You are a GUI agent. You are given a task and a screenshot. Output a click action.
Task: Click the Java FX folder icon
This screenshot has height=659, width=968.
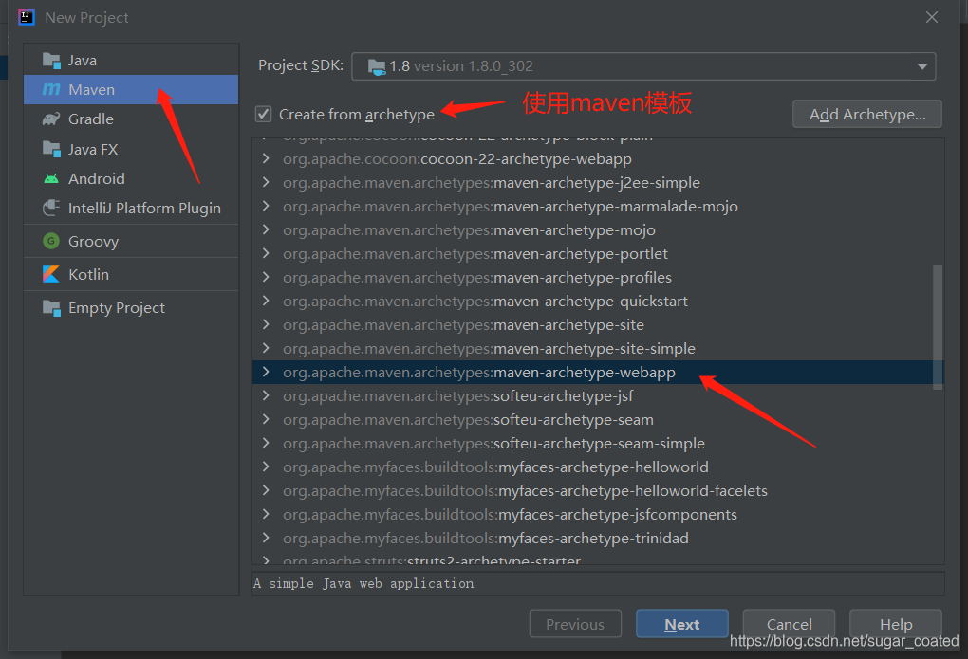[x=51, y=149]
